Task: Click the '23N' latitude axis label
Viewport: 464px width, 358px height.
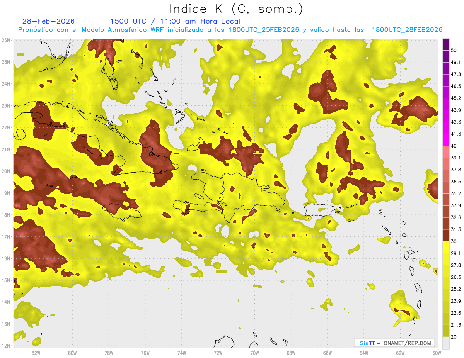Action: pyautogui.click(x=6, y=106)
